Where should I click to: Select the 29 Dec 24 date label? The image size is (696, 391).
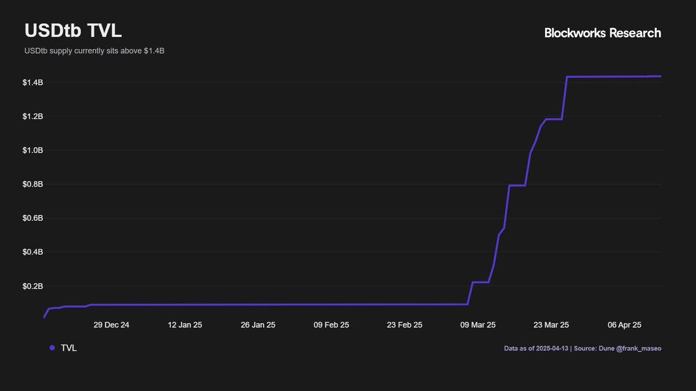111,325
